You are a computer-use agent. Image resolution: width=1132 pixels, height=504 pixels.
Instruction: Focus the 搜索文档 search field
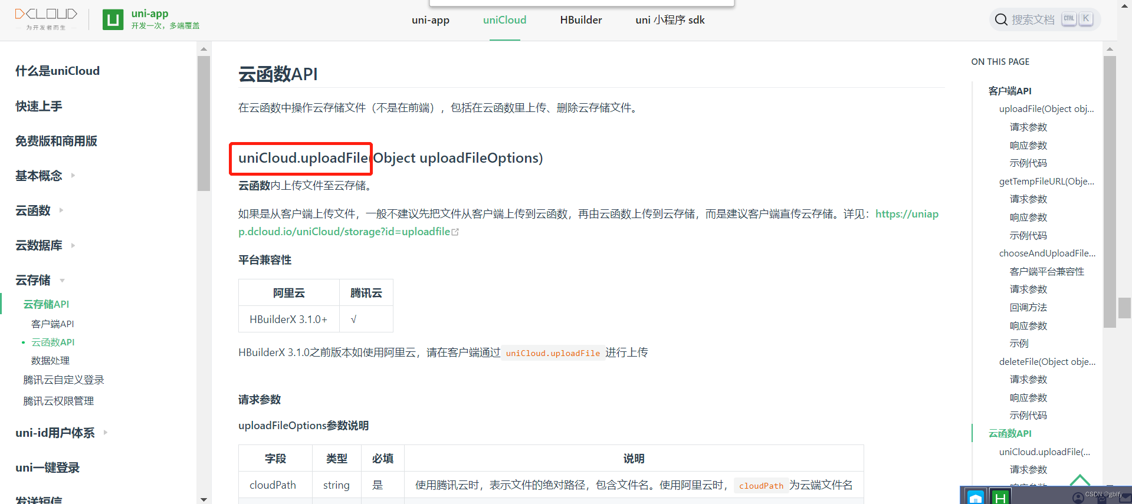pos(1045,19)
